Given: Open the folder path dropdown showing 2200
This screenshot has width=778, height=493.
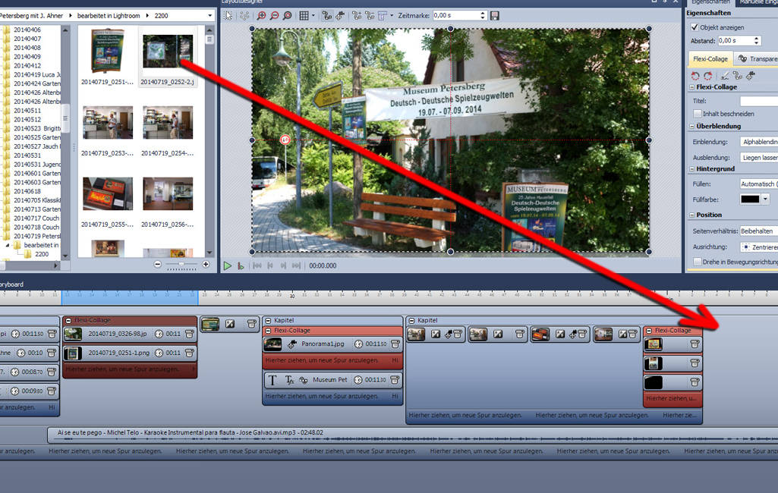Looking at the screenshot, I should click(209, 15).
